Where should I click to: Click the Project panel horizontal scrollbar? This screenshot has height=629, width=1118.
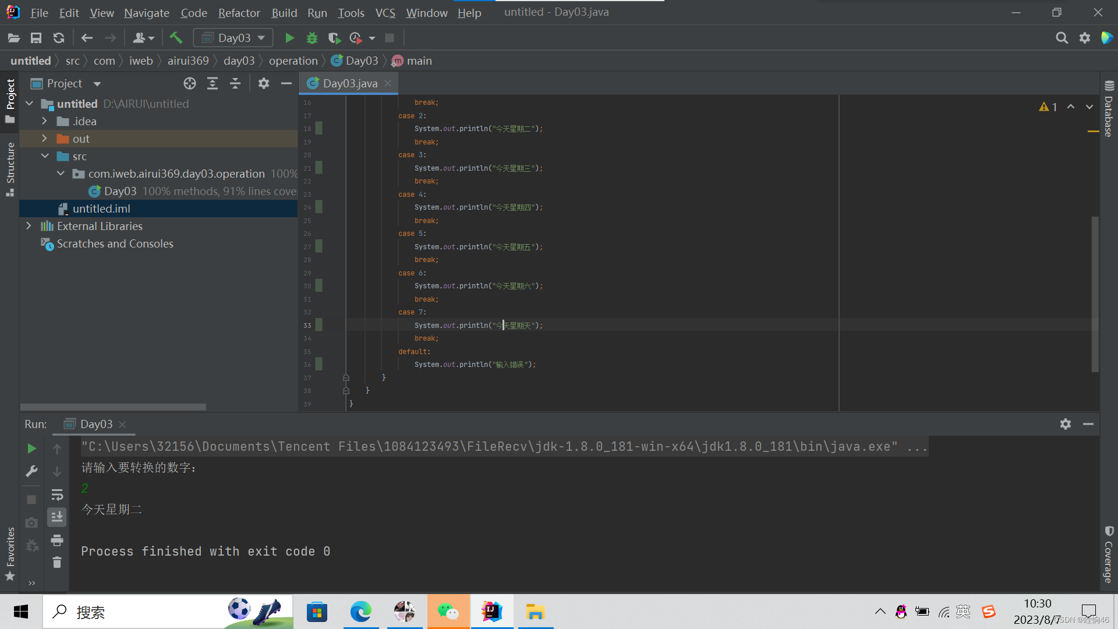113,407
